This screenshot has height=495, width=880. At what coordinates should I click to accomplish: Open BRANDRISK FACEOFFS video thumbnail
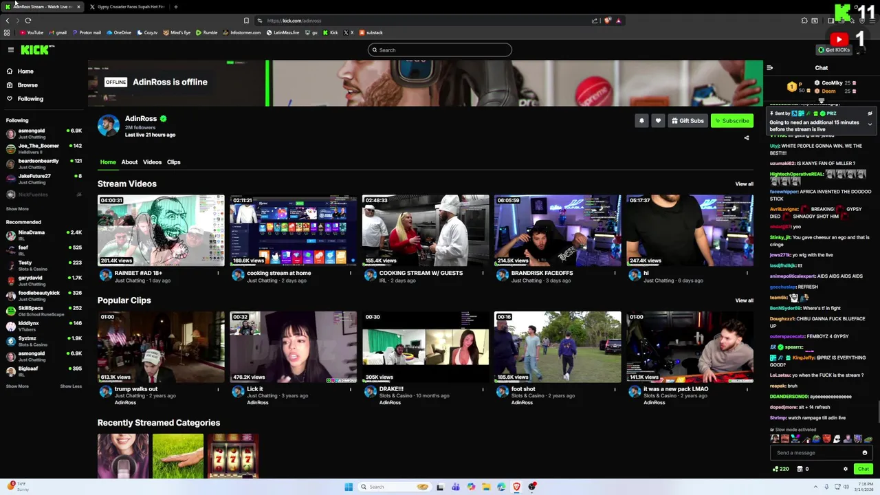558,230
